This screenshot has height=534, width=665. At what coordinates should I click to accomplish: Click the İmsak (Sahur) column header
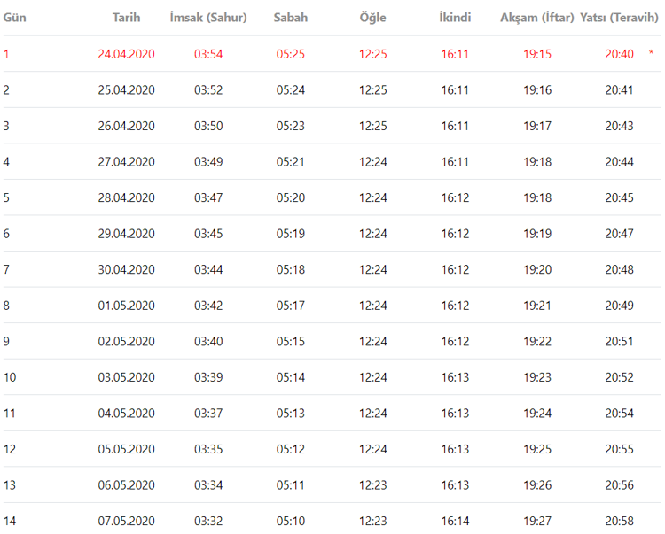208,18
